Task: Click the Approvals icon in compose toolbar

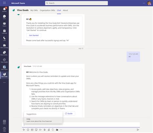Action: tap(45, 130)
